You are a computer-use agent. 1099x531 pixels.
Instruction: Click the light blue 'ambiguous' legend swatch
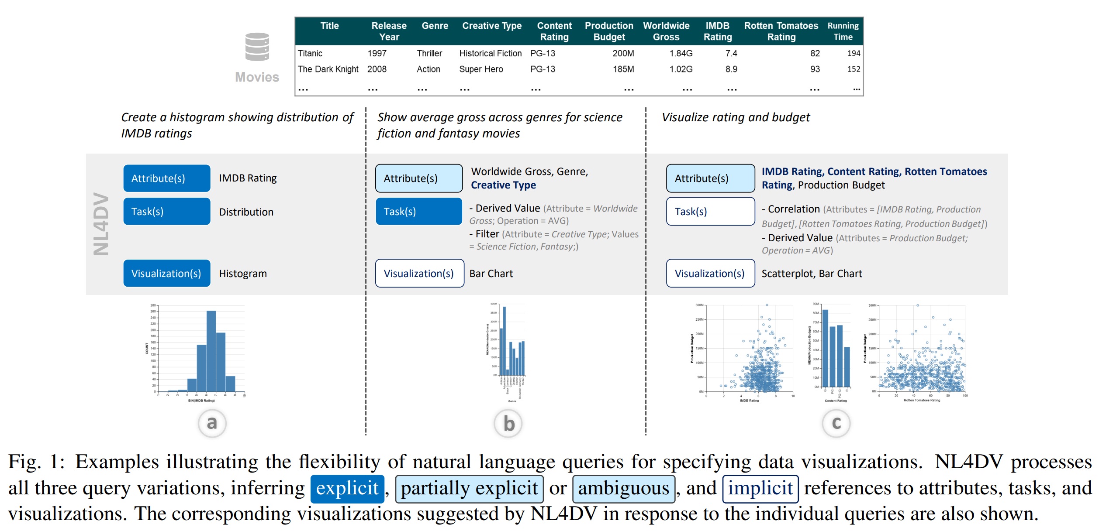tap(623, 489)
